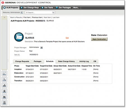Click the search magnifier sidebar icon
Image resolution: width=126 pixels, height=108 pixels.
pyautogui.click(x=4, y=79)
